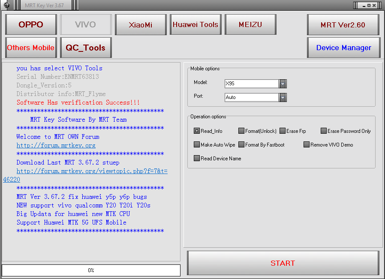
Task: Enable Format(Unlock) option
Action: pos(241,131)
